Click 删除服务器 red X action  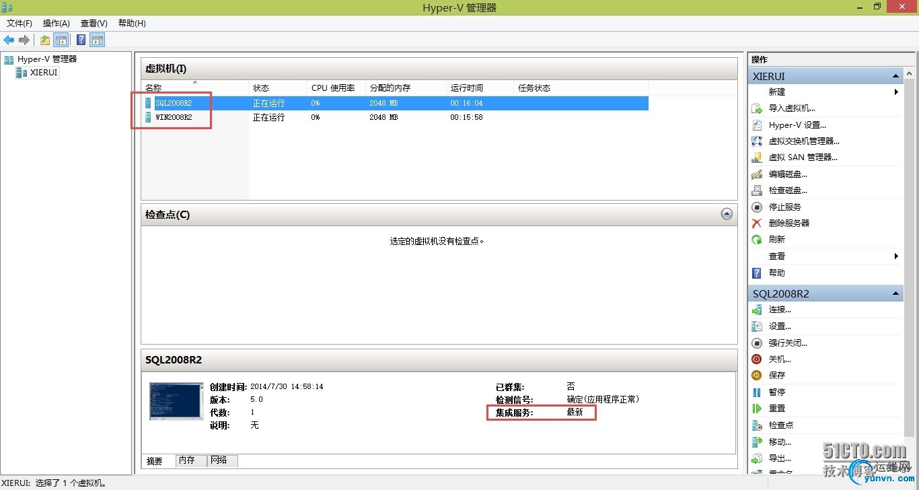click(x=788, y=223)
